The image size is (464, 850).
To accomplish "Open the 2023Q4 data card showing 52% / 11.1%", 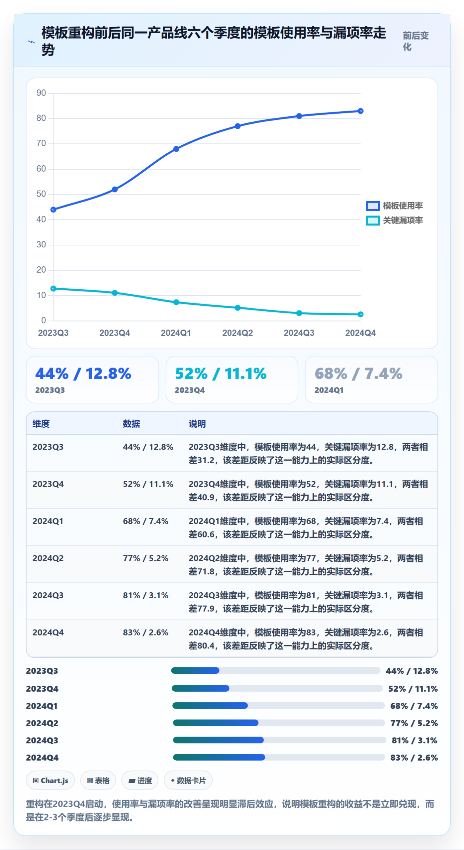I will 232,380.
